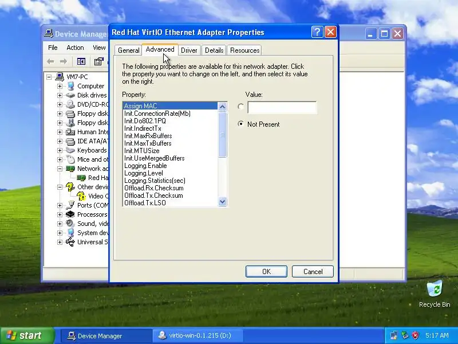Switch to the Driver tab
The image size is (458, 344).
[189, 50]
